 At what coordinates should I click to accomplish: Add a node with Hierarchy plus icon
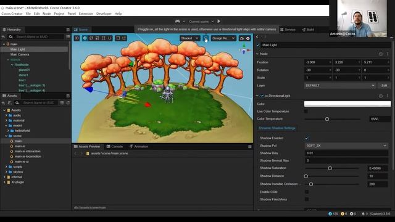[4, 37]
